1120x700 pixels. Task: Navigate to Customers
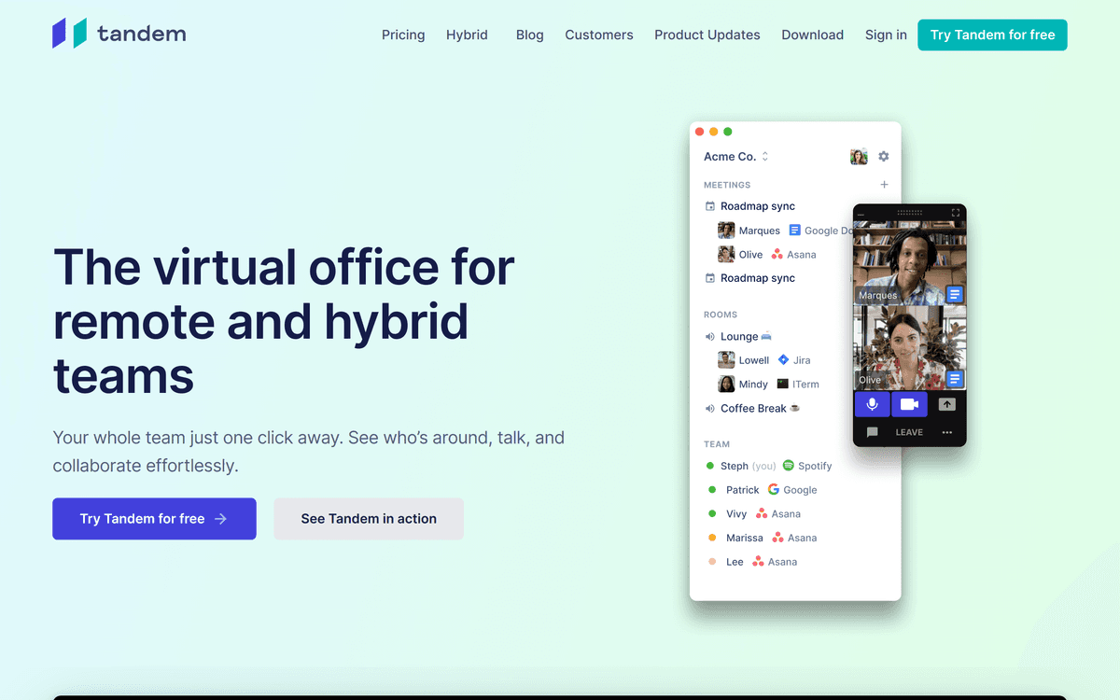click(x=599, y=35)
